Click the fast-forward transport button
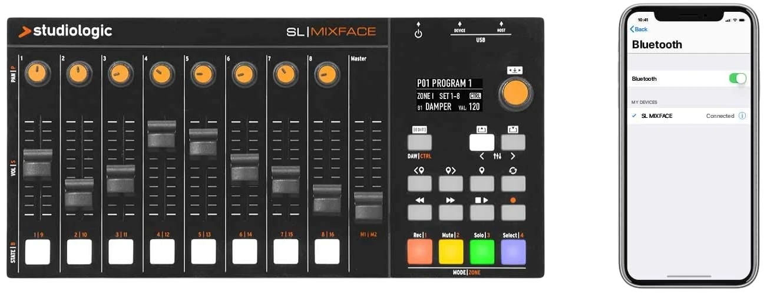767x300 pixels. point(451,213)
